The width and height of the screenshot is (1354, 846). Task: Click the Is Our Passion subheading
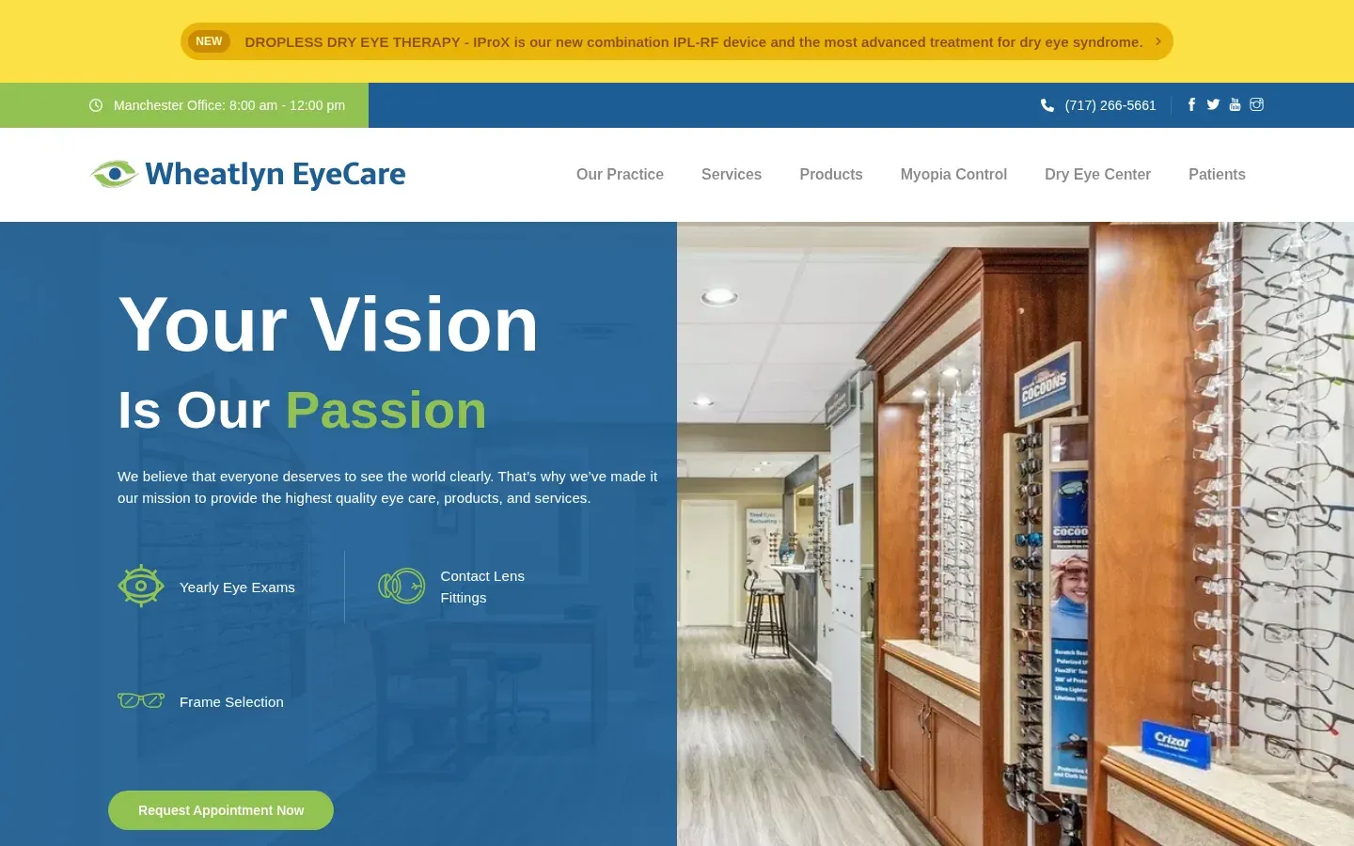click(303, 410)
